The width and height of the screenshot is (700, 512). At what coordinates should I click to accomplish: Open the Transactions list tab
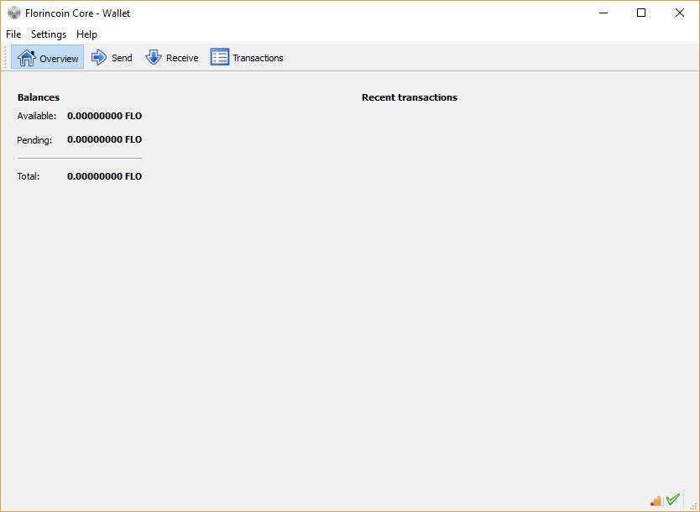tap(247, 58)
